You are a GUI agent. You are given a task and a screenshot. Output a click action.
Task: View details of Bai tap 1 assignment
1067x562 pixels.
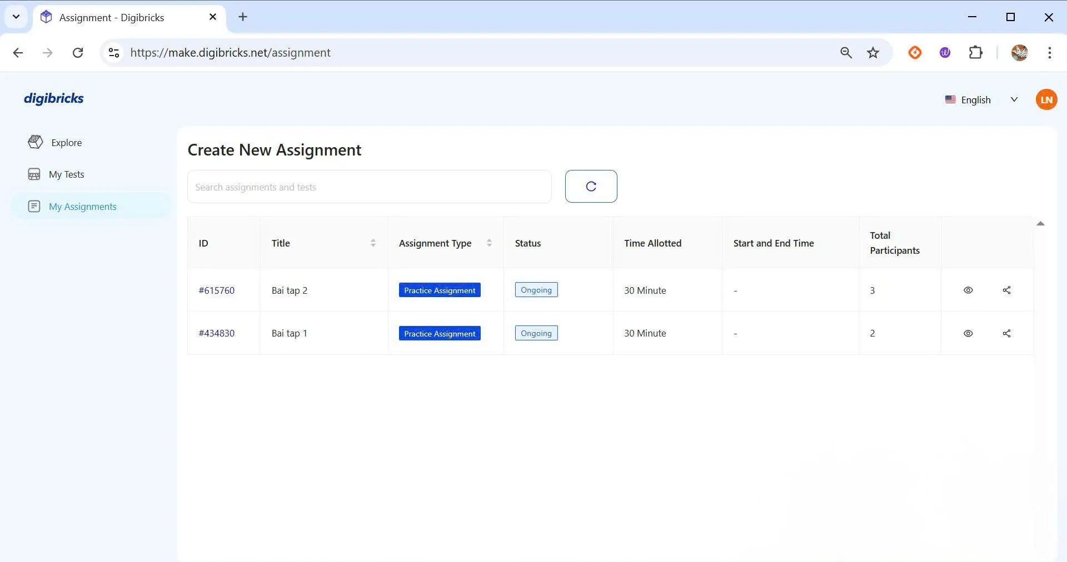[968, 333]
